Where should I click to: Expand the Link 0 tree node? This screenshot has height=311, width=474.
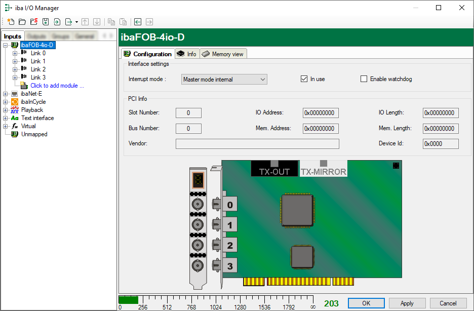[x=15, y=53]
